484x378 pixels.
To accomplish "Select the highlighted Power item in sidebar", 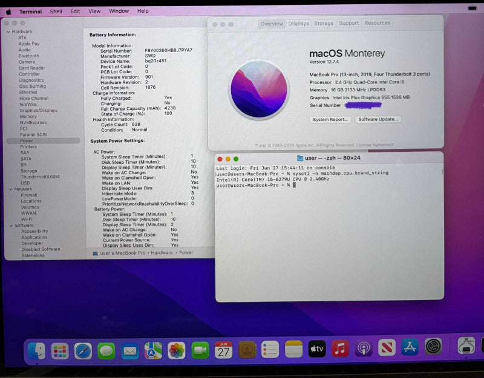I will pos(44,141).
